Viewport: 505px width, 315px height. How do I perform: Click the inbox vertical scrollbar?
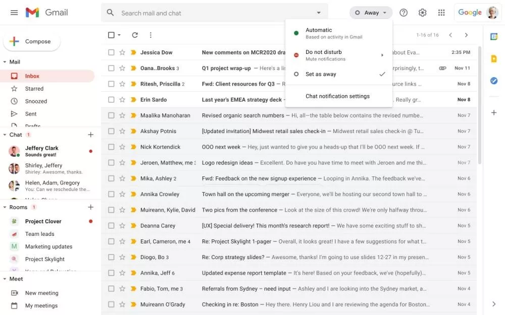(x=480, y=105)
